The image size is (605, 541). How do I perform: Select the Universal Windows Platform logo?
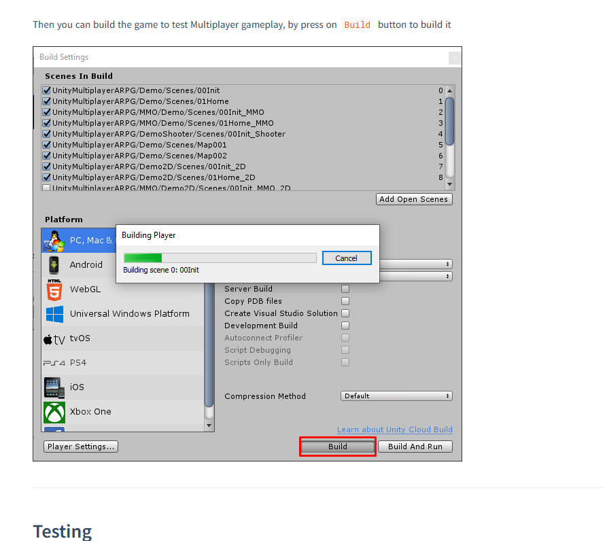54,314
